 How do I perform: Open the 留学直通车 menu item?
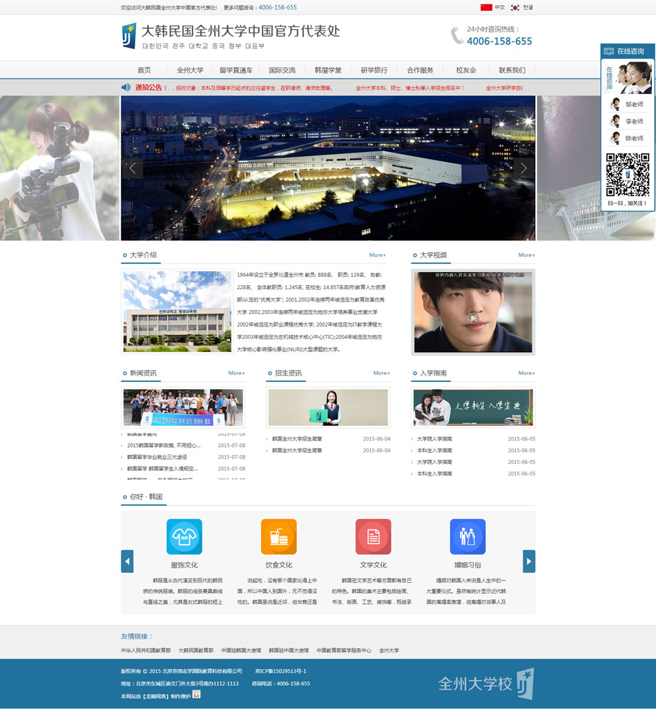coord(235,70)
